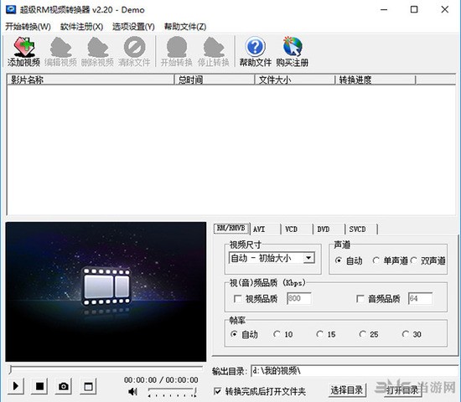Image resolution: width=461 pixels, height=402 pixels.
Task: Open the 开始转换(W) menu
Action: pyautogui.click(x=28, y=27)
